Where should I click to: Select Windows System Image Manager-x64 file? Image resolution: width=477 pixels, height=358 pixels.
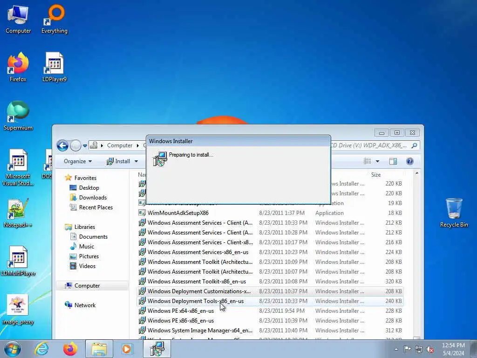tap(200, 330)
